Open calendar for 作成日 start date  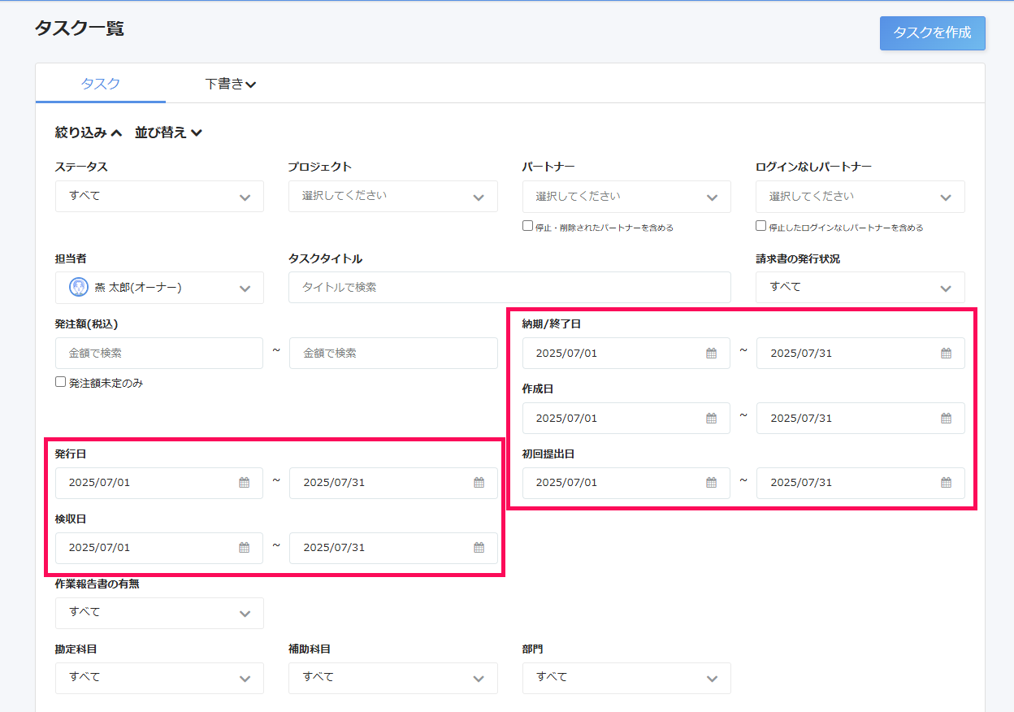(712, 419)
